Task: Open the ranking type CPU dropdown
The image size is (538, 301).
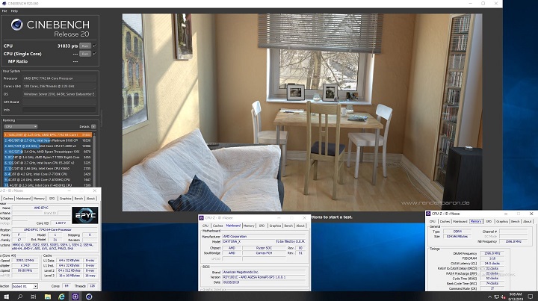Action: [x=21, y=126]
